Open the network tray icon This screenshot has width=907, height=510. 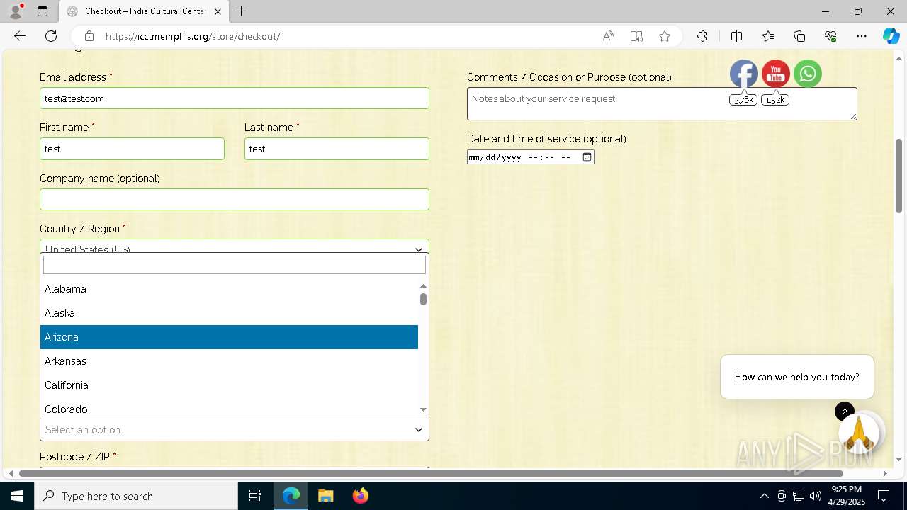(798, 496)
